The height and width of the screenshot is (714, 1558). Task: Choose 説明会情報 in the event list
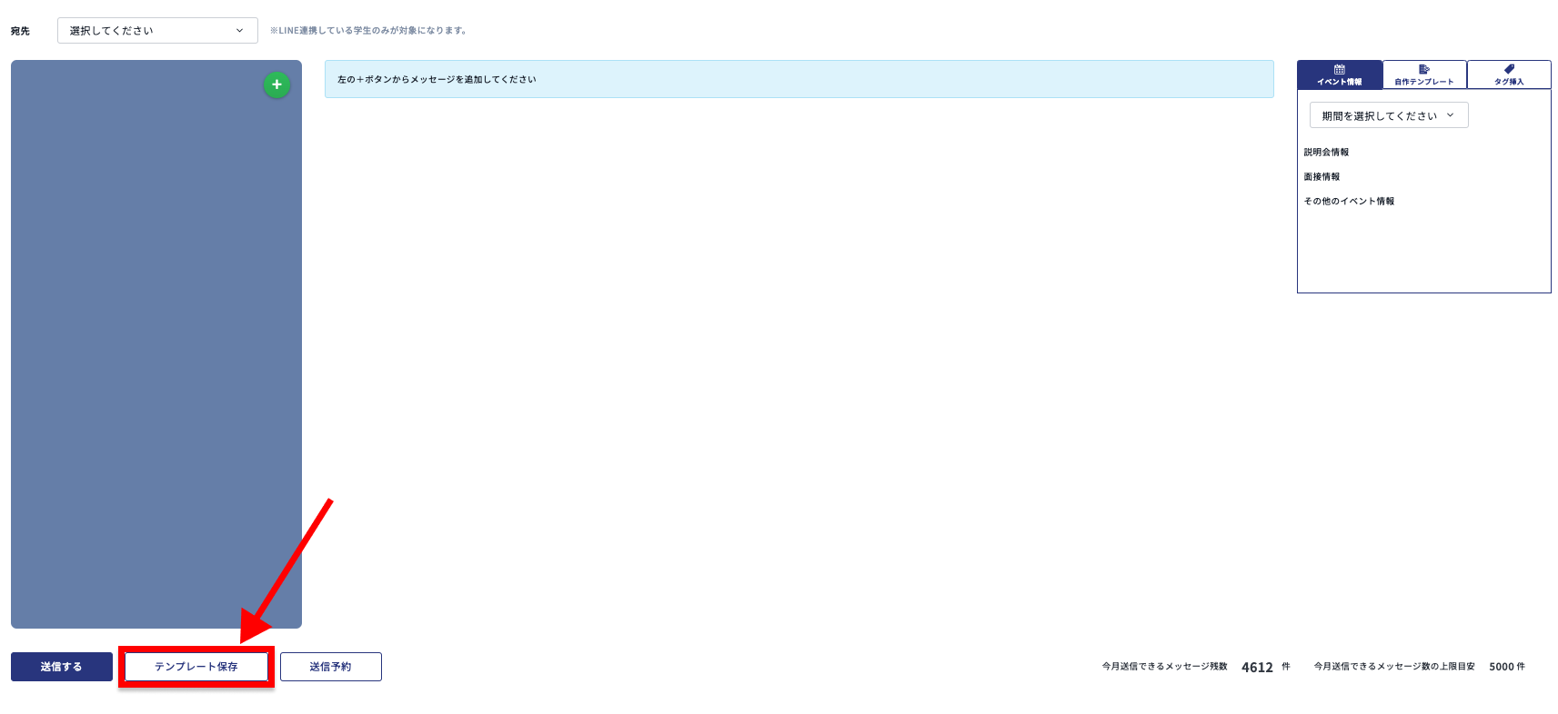coord(1326,153)
